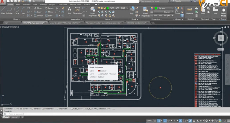This screenshot has height=123, width=230.
Task: Toggle annotation object visibility in status bar
Action: pos(190,121)
